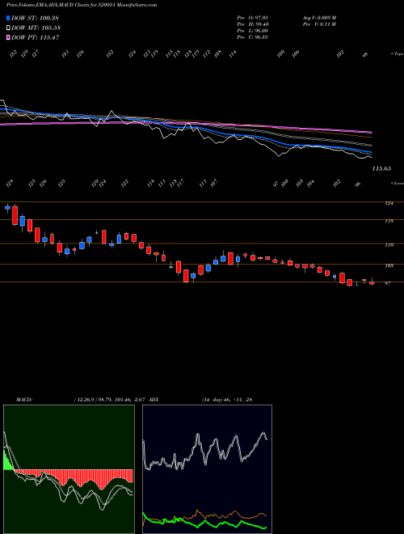Click the 122 value in the Lows row

tap(125, 184)
